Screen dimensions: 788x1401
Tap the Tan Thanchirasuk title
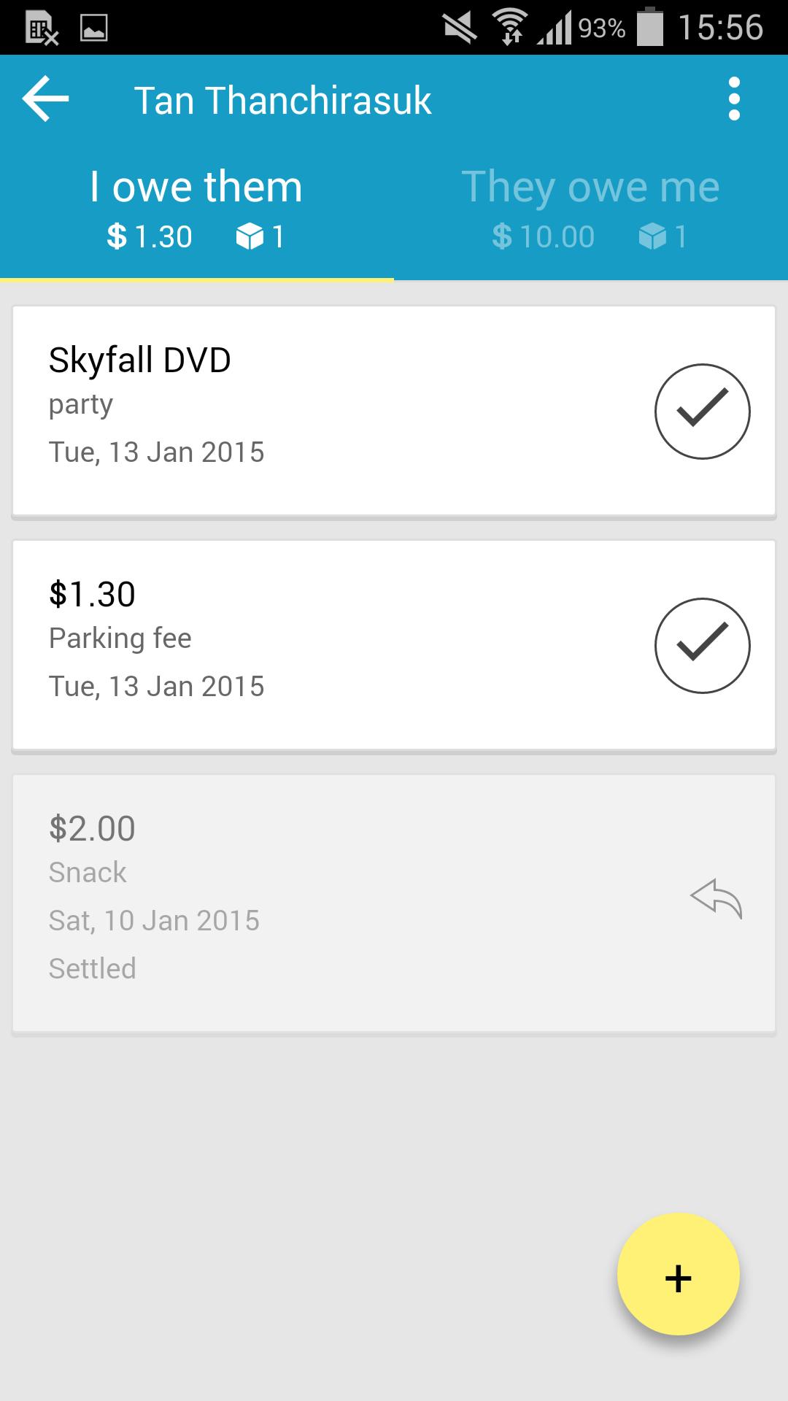(282, 101)
